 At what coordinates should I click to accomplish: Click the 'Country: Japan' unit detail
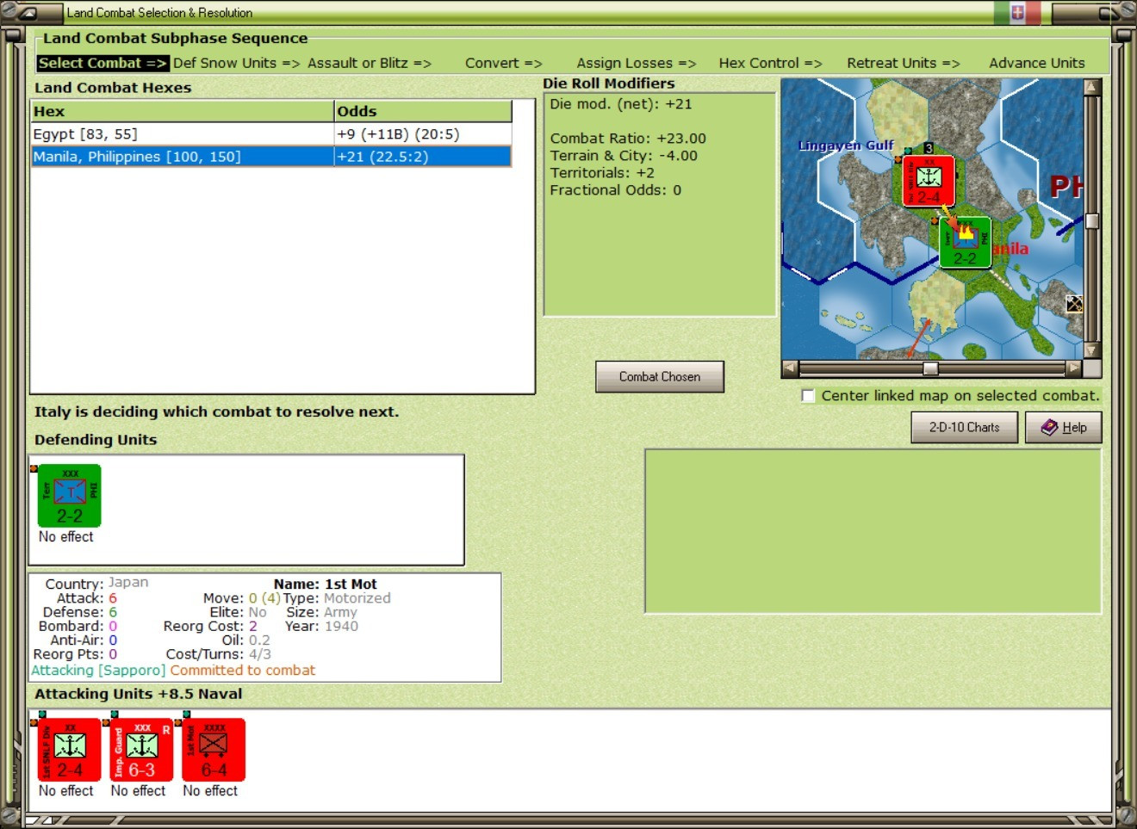click(x=96, y=584)
